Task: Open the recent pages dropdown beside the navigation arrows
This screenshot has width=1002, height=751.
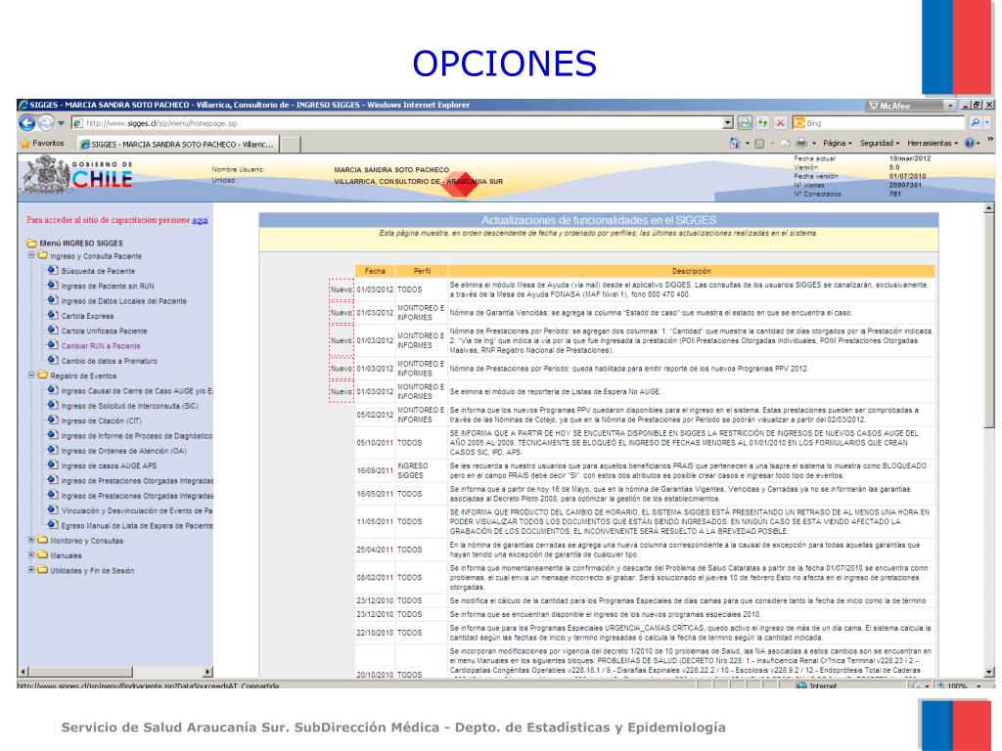Action: pyautogui.click(x=62, y=123)
